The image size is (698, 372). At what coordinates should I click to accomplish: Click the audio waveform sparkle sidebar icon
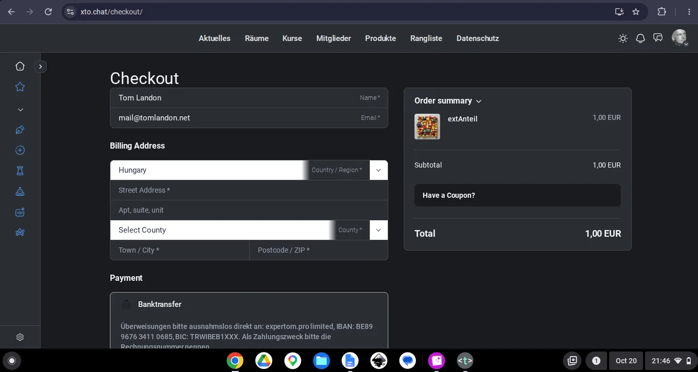coord(20,212)
